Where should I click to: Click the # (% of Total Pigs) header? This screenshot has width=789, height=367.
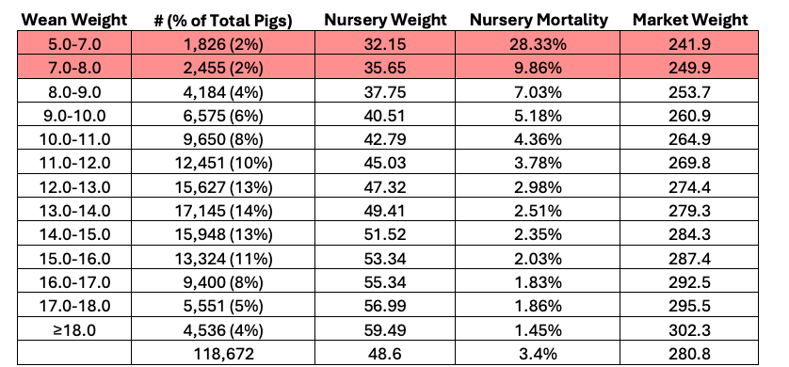click(x=223, y=20)
